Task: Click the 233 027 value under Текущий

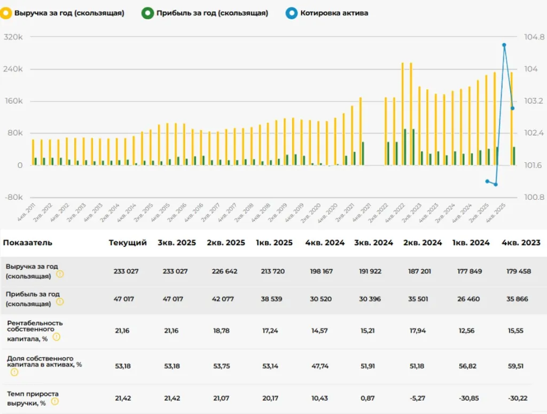Action: tap(126, 271)
